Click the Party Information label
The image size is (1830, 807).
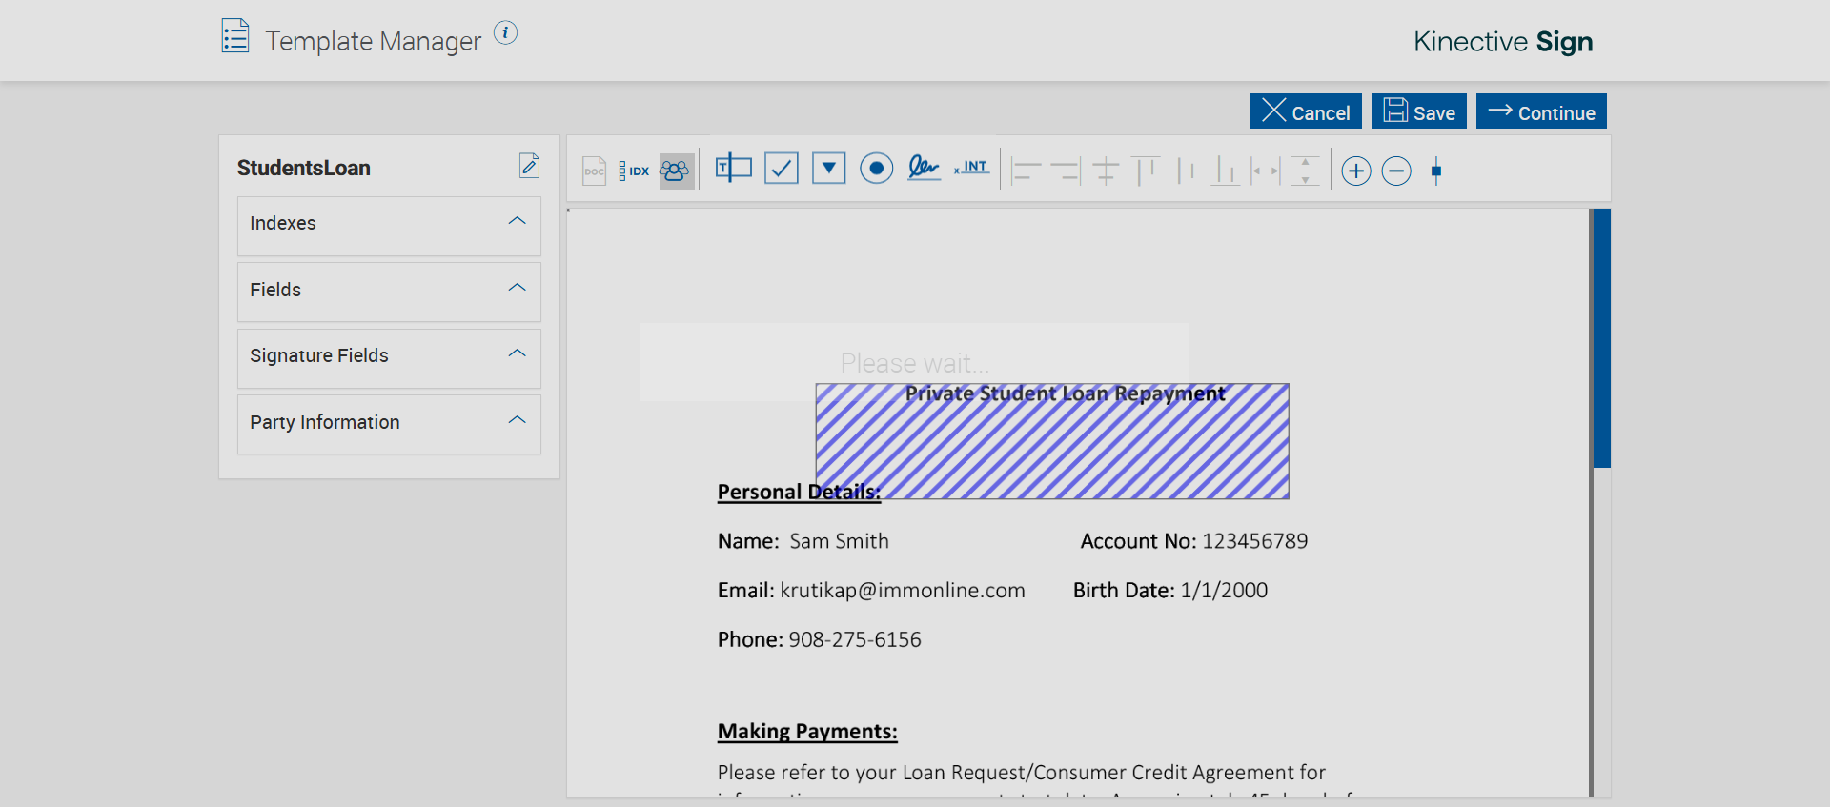[325, 422]
